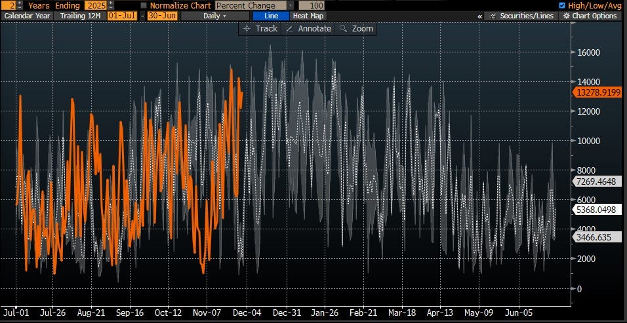
Task: Switch to the Heat Map view tab
Action: click(308, 16)
